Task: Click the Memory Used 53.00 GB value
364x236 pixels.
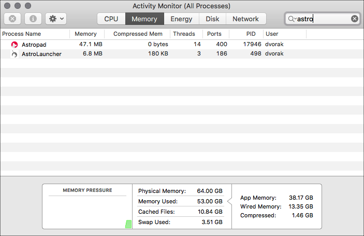Action: pyautogui.click(x=210, y=201)
